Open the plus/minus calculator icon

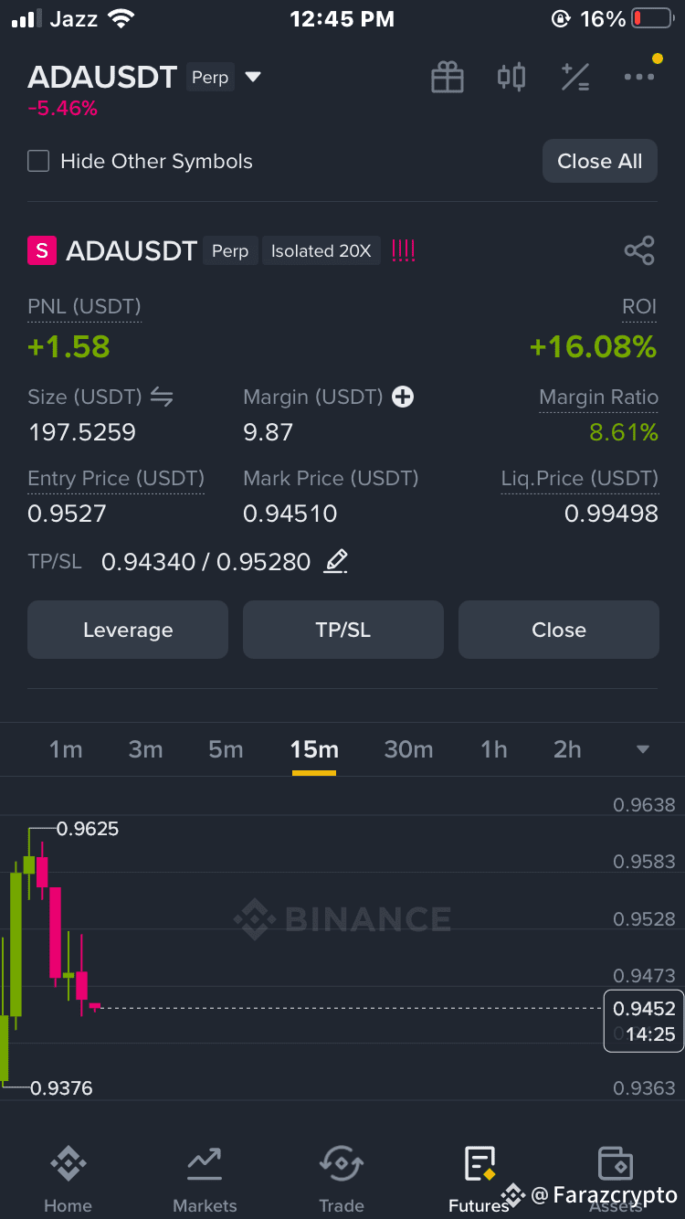click(x=575, y=78)
